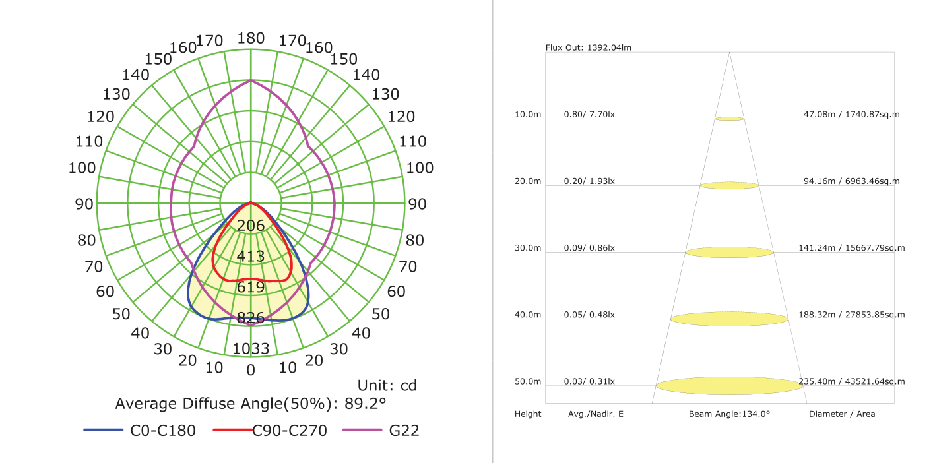The image size is (933, 463).
Task: Click the 30.0m height label
Action: pos(528,248)
